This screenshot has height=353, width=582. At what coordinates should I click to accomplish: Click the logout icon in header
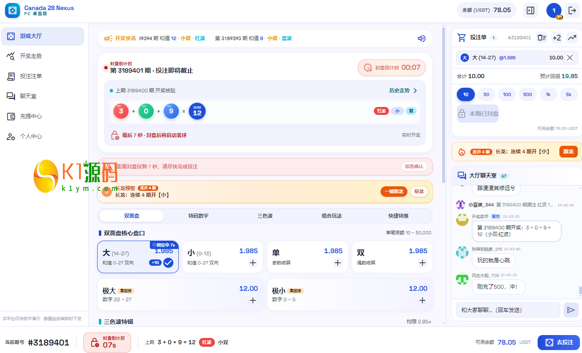click(572, 10)
